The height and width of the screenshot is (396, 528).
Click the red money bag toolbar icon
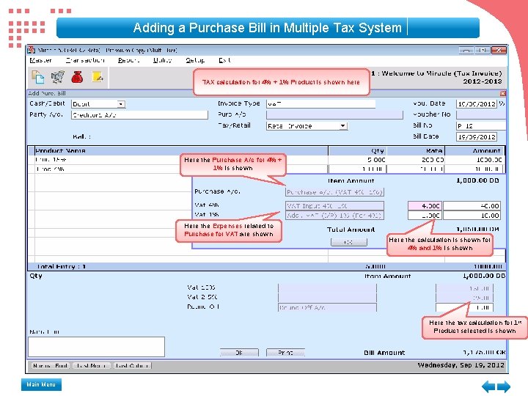tap(77, 77)
